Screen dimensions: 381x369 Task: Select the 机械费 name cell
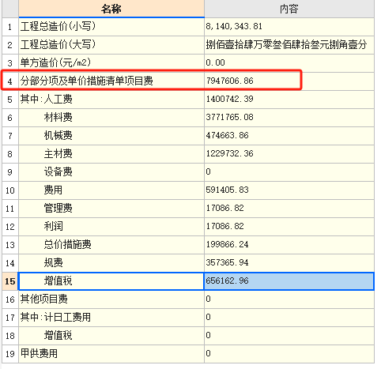(x=111, y=136)
